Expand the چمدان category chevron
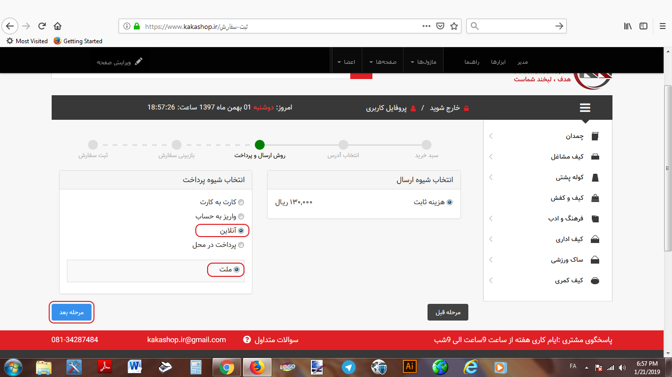Screen dimensions: 672x377 491,136
